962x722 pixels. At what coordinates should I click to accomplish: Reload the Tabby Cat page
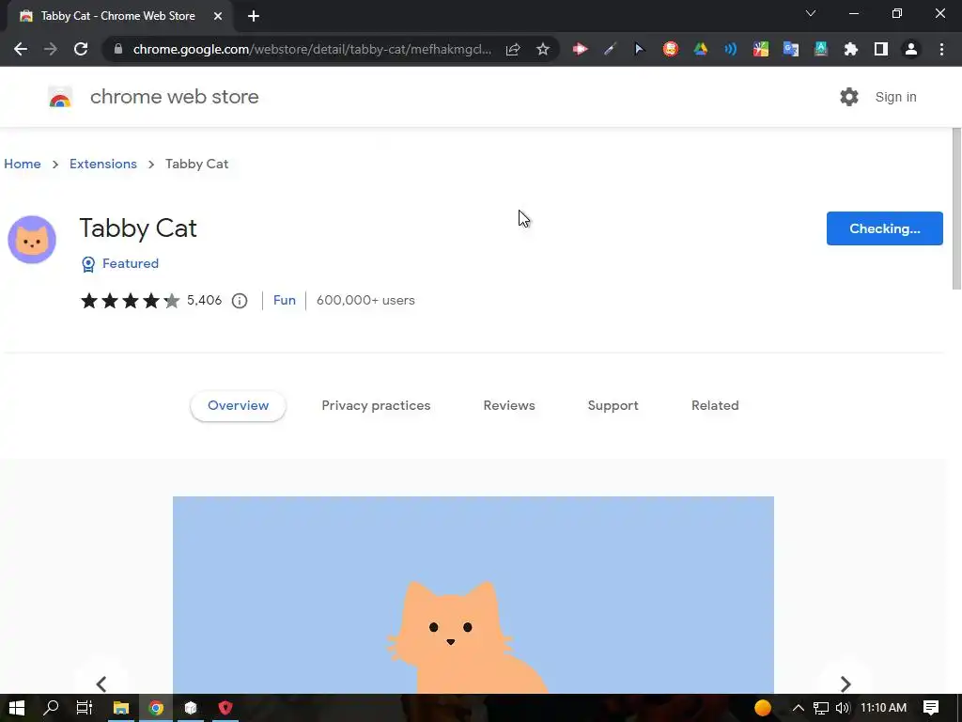pyautogui.click(x=81, y=49)
